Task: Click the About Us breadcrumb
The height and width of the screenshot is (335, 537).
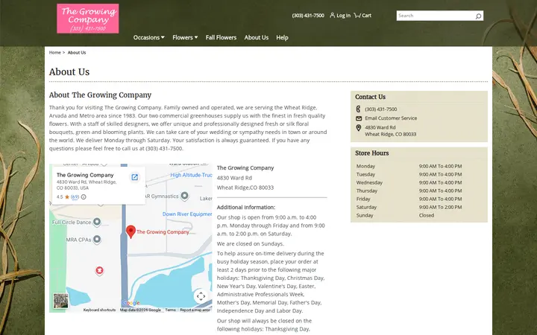Action: pyautogui.click(x=77, y=53)
